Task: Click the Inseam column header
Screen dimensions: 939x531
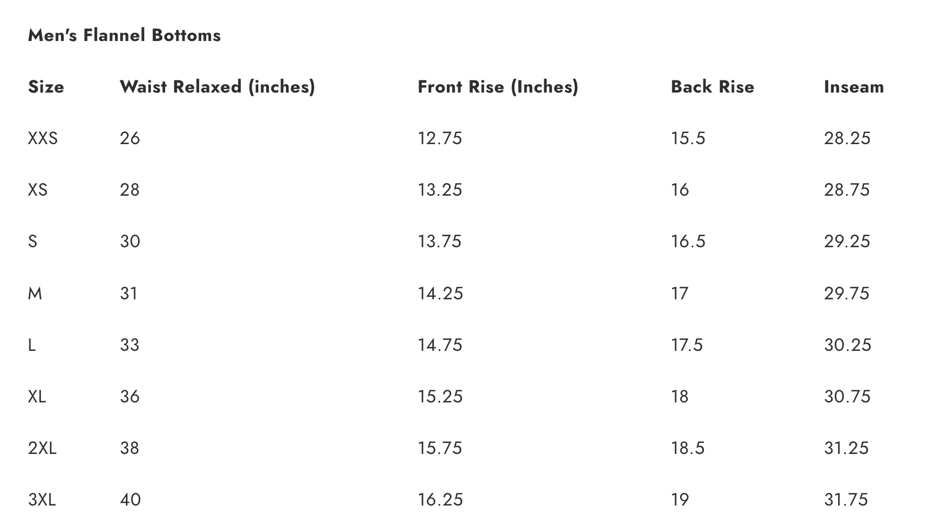Action: coord(854,87)
